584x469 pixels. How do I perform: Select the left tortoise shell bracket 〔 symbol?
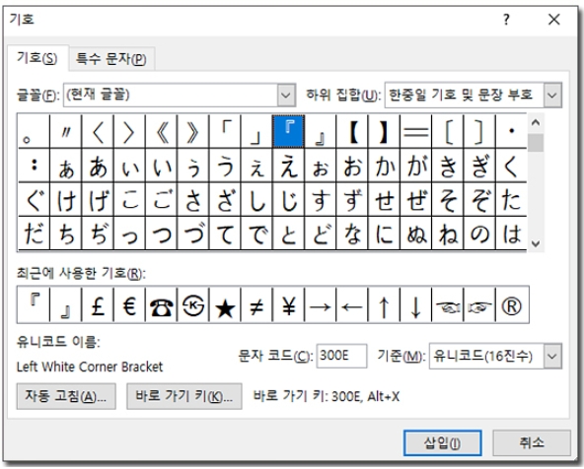[x=448, y=131]
